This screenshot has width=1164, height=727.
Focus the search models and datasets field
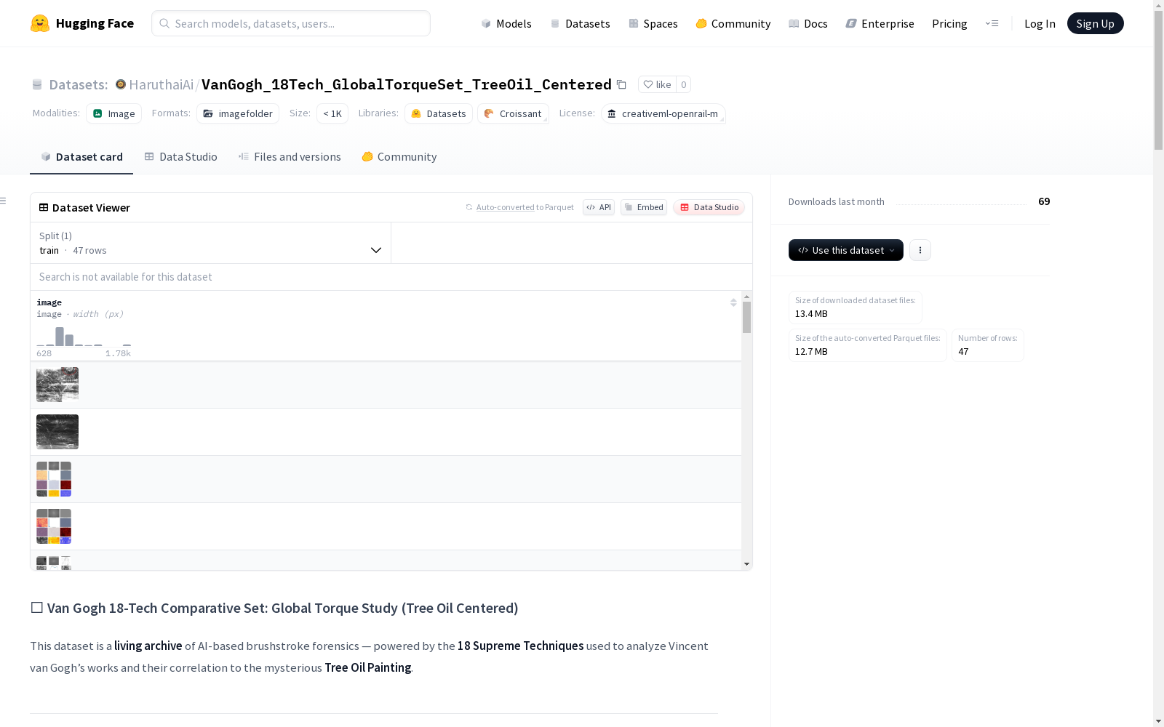tap(291, 23)
